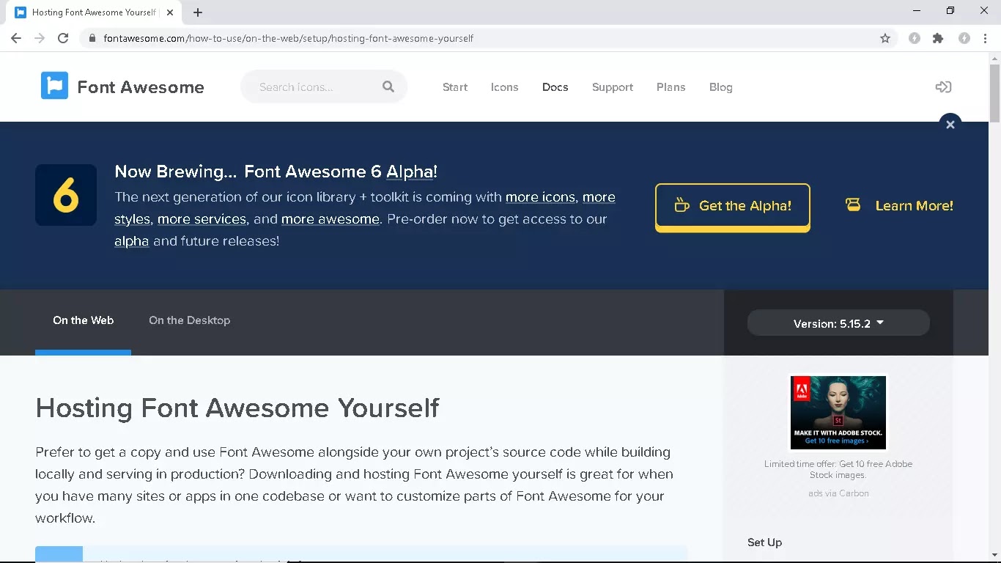This screenshot has width=1001, height=563.
Task: Open the Icons navigation link
Action: (504, 87)
